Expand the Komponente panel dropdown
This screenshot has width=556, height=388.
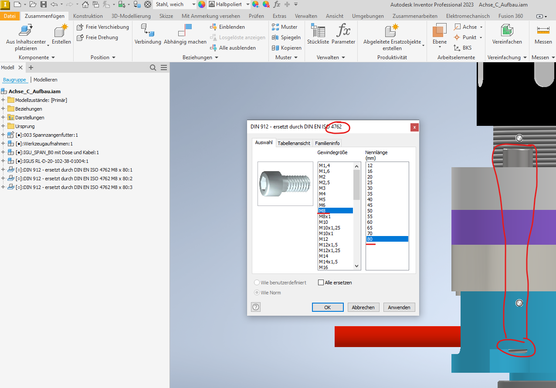[53, 57]
